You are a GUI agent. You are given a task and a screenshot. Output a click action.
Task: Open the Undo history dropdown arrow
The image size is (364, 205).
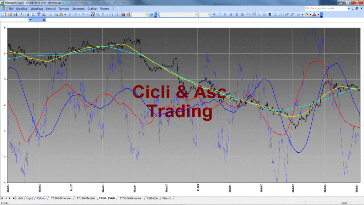(x=79, y=14)
